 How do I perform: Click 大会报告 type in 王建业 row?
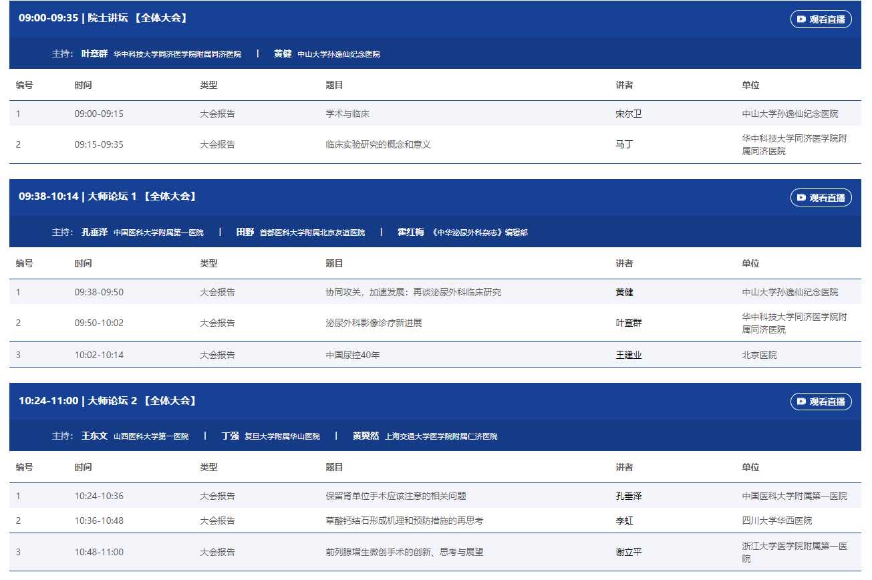tap(217, 355)
